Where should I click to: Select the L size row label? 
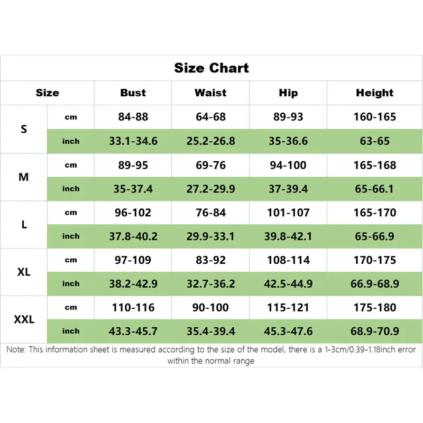click(x=24, y=225)
